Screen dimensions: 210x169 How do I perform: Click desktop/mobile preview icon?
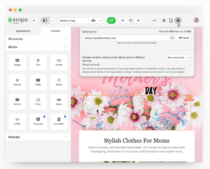coord(171,20)
